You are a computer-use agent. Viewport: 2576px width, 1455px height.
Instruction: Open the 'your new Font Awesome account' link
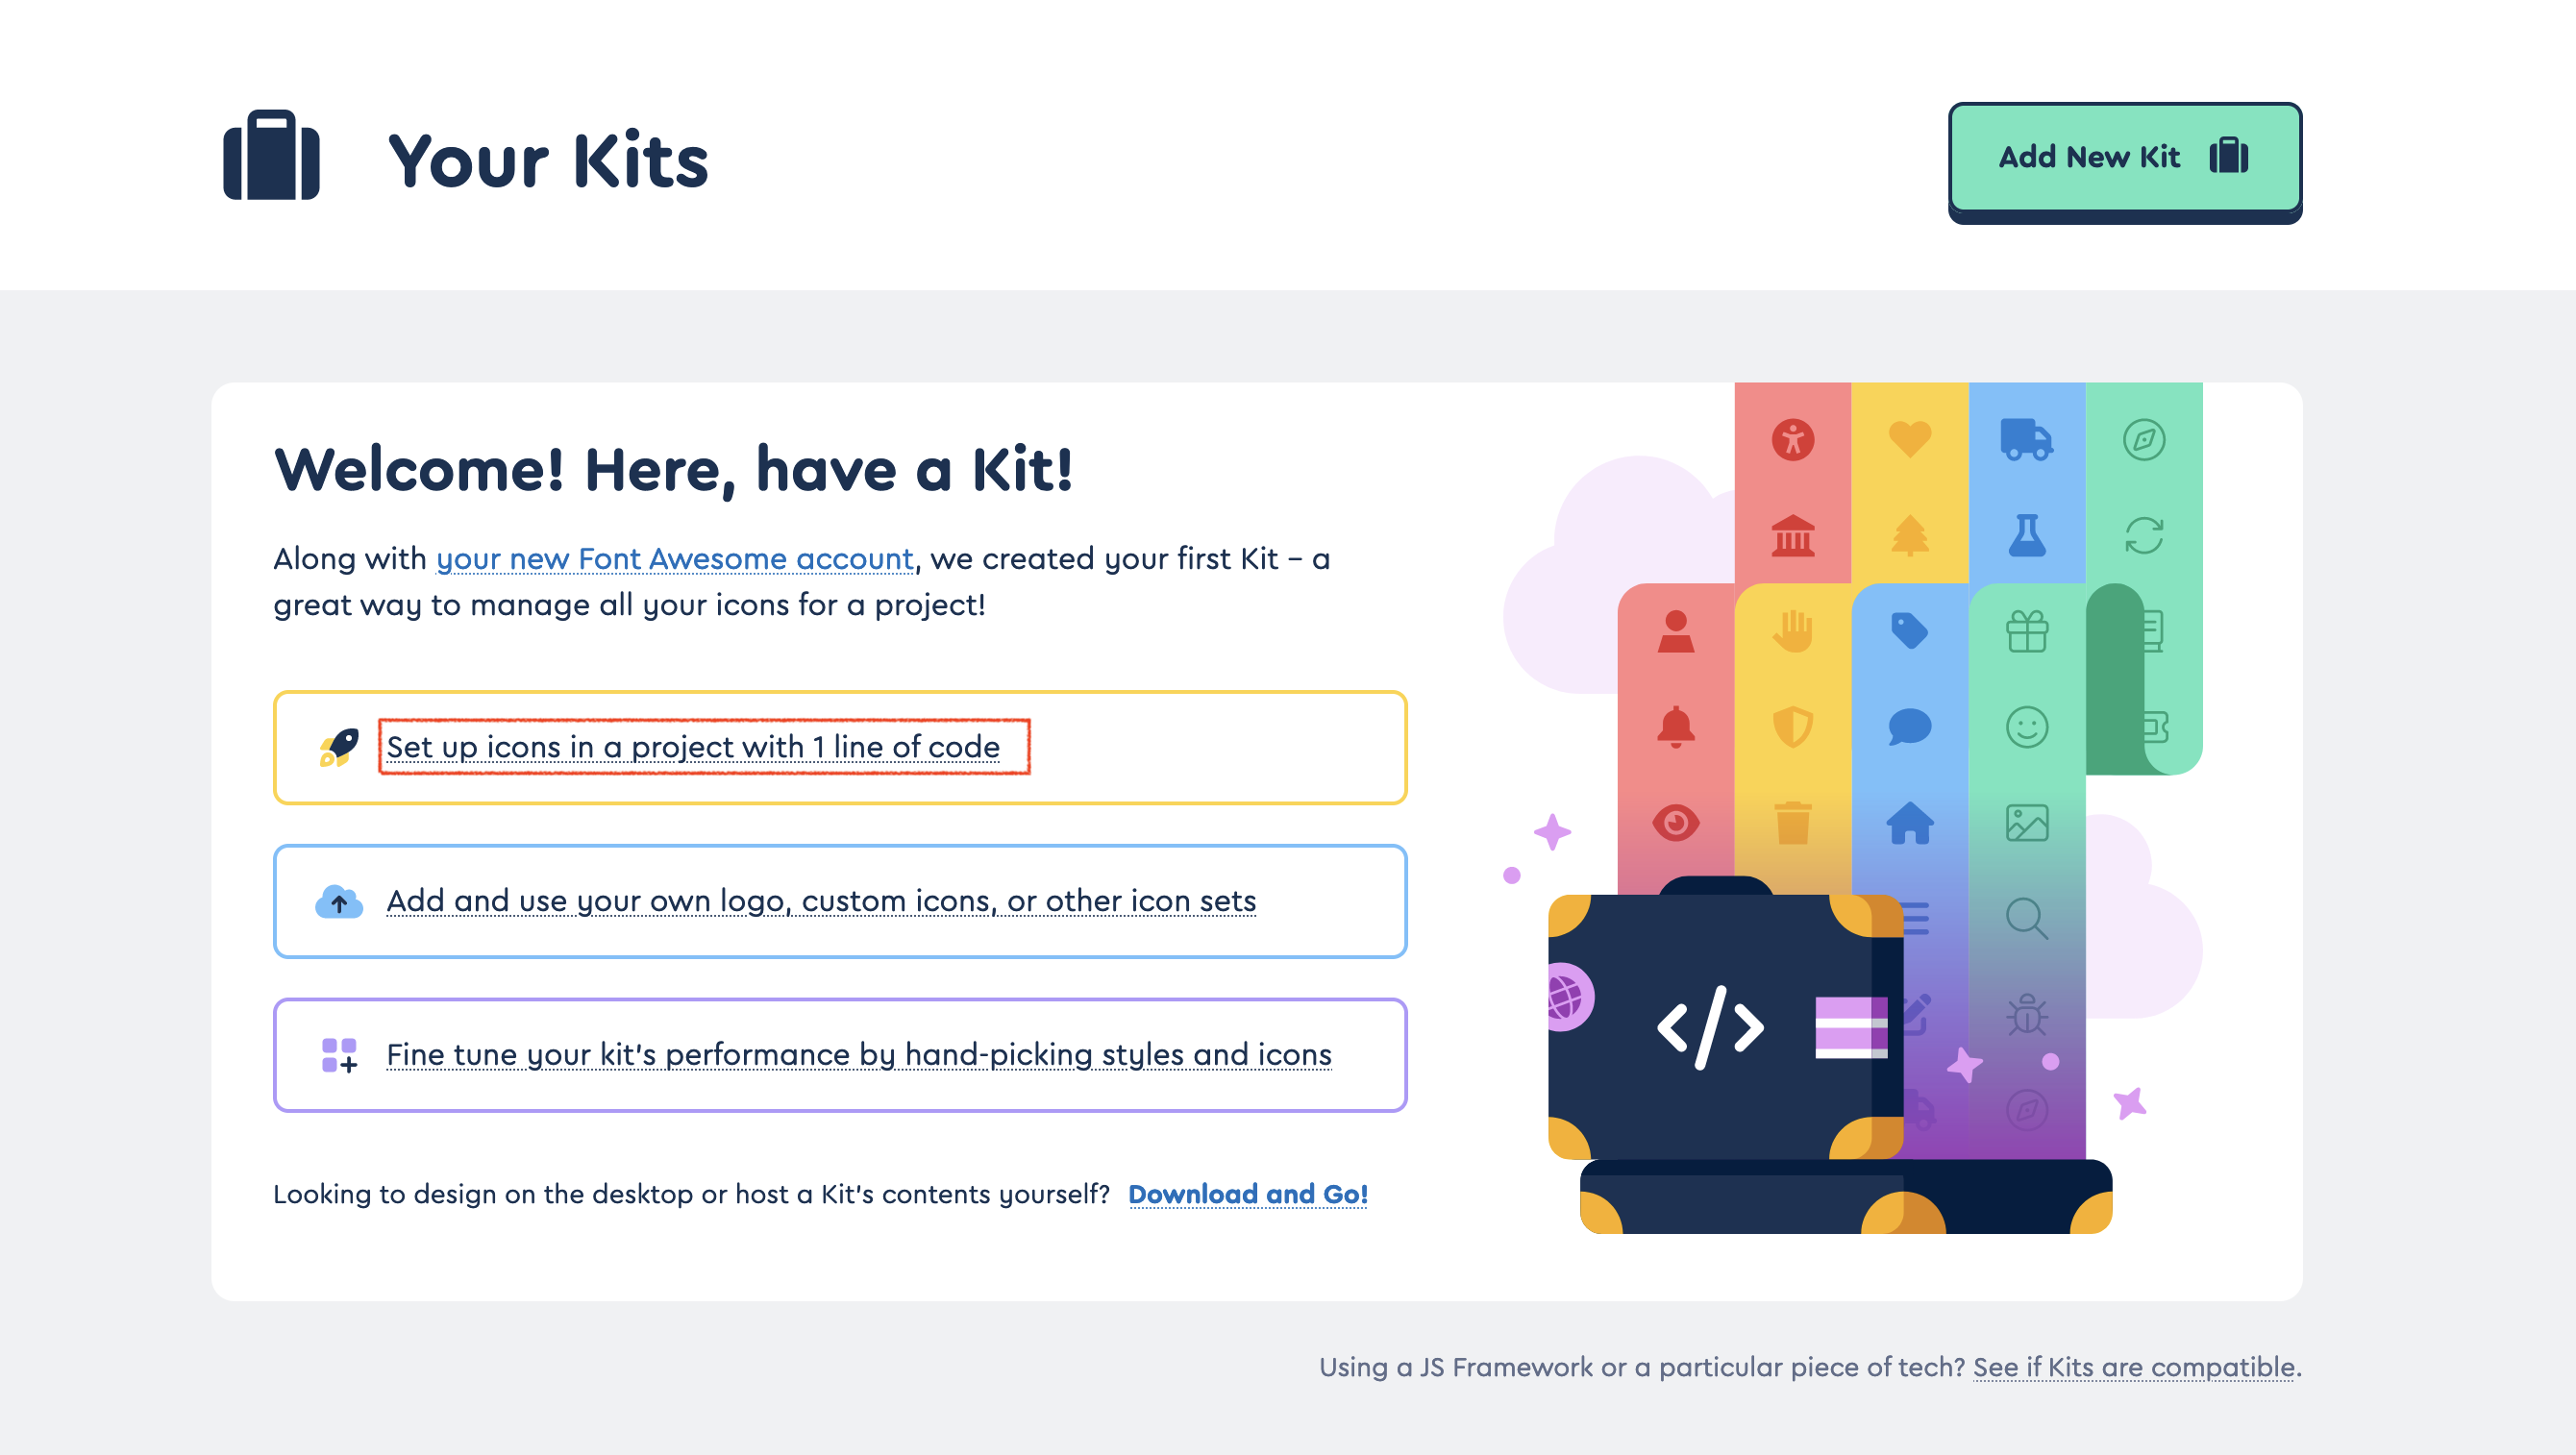(675, 558)
